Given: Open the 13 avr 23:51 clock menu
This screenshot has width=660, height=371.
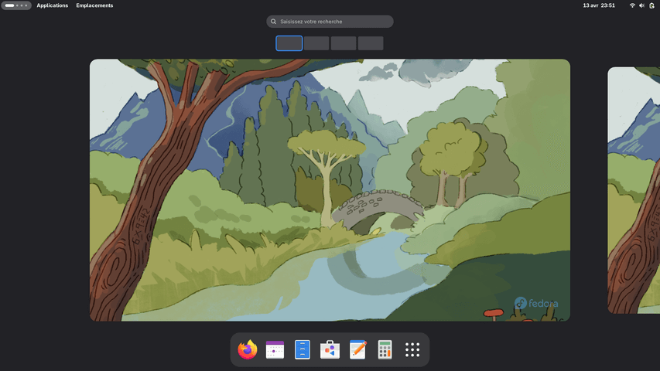Looking at the screenshot, I should pyautogui.click(x=599, y=5).
